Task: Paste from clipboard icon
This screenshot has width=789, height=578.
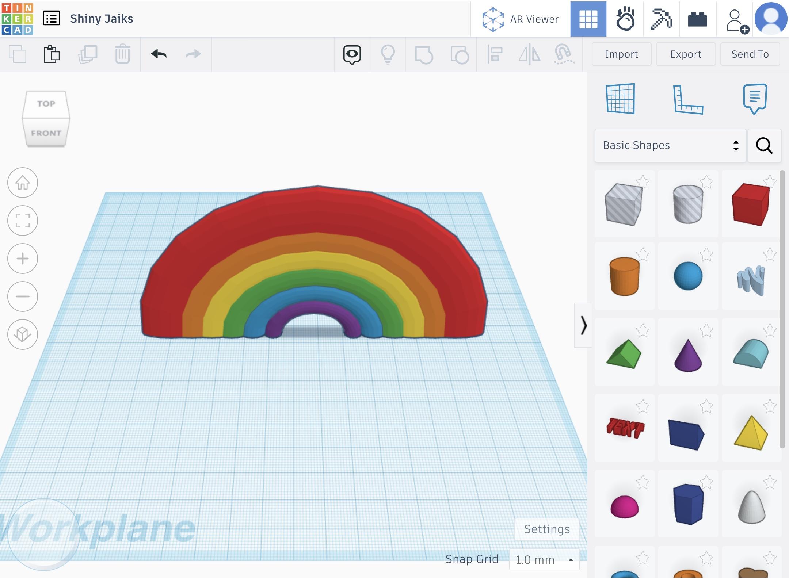Action: point(52,54)
